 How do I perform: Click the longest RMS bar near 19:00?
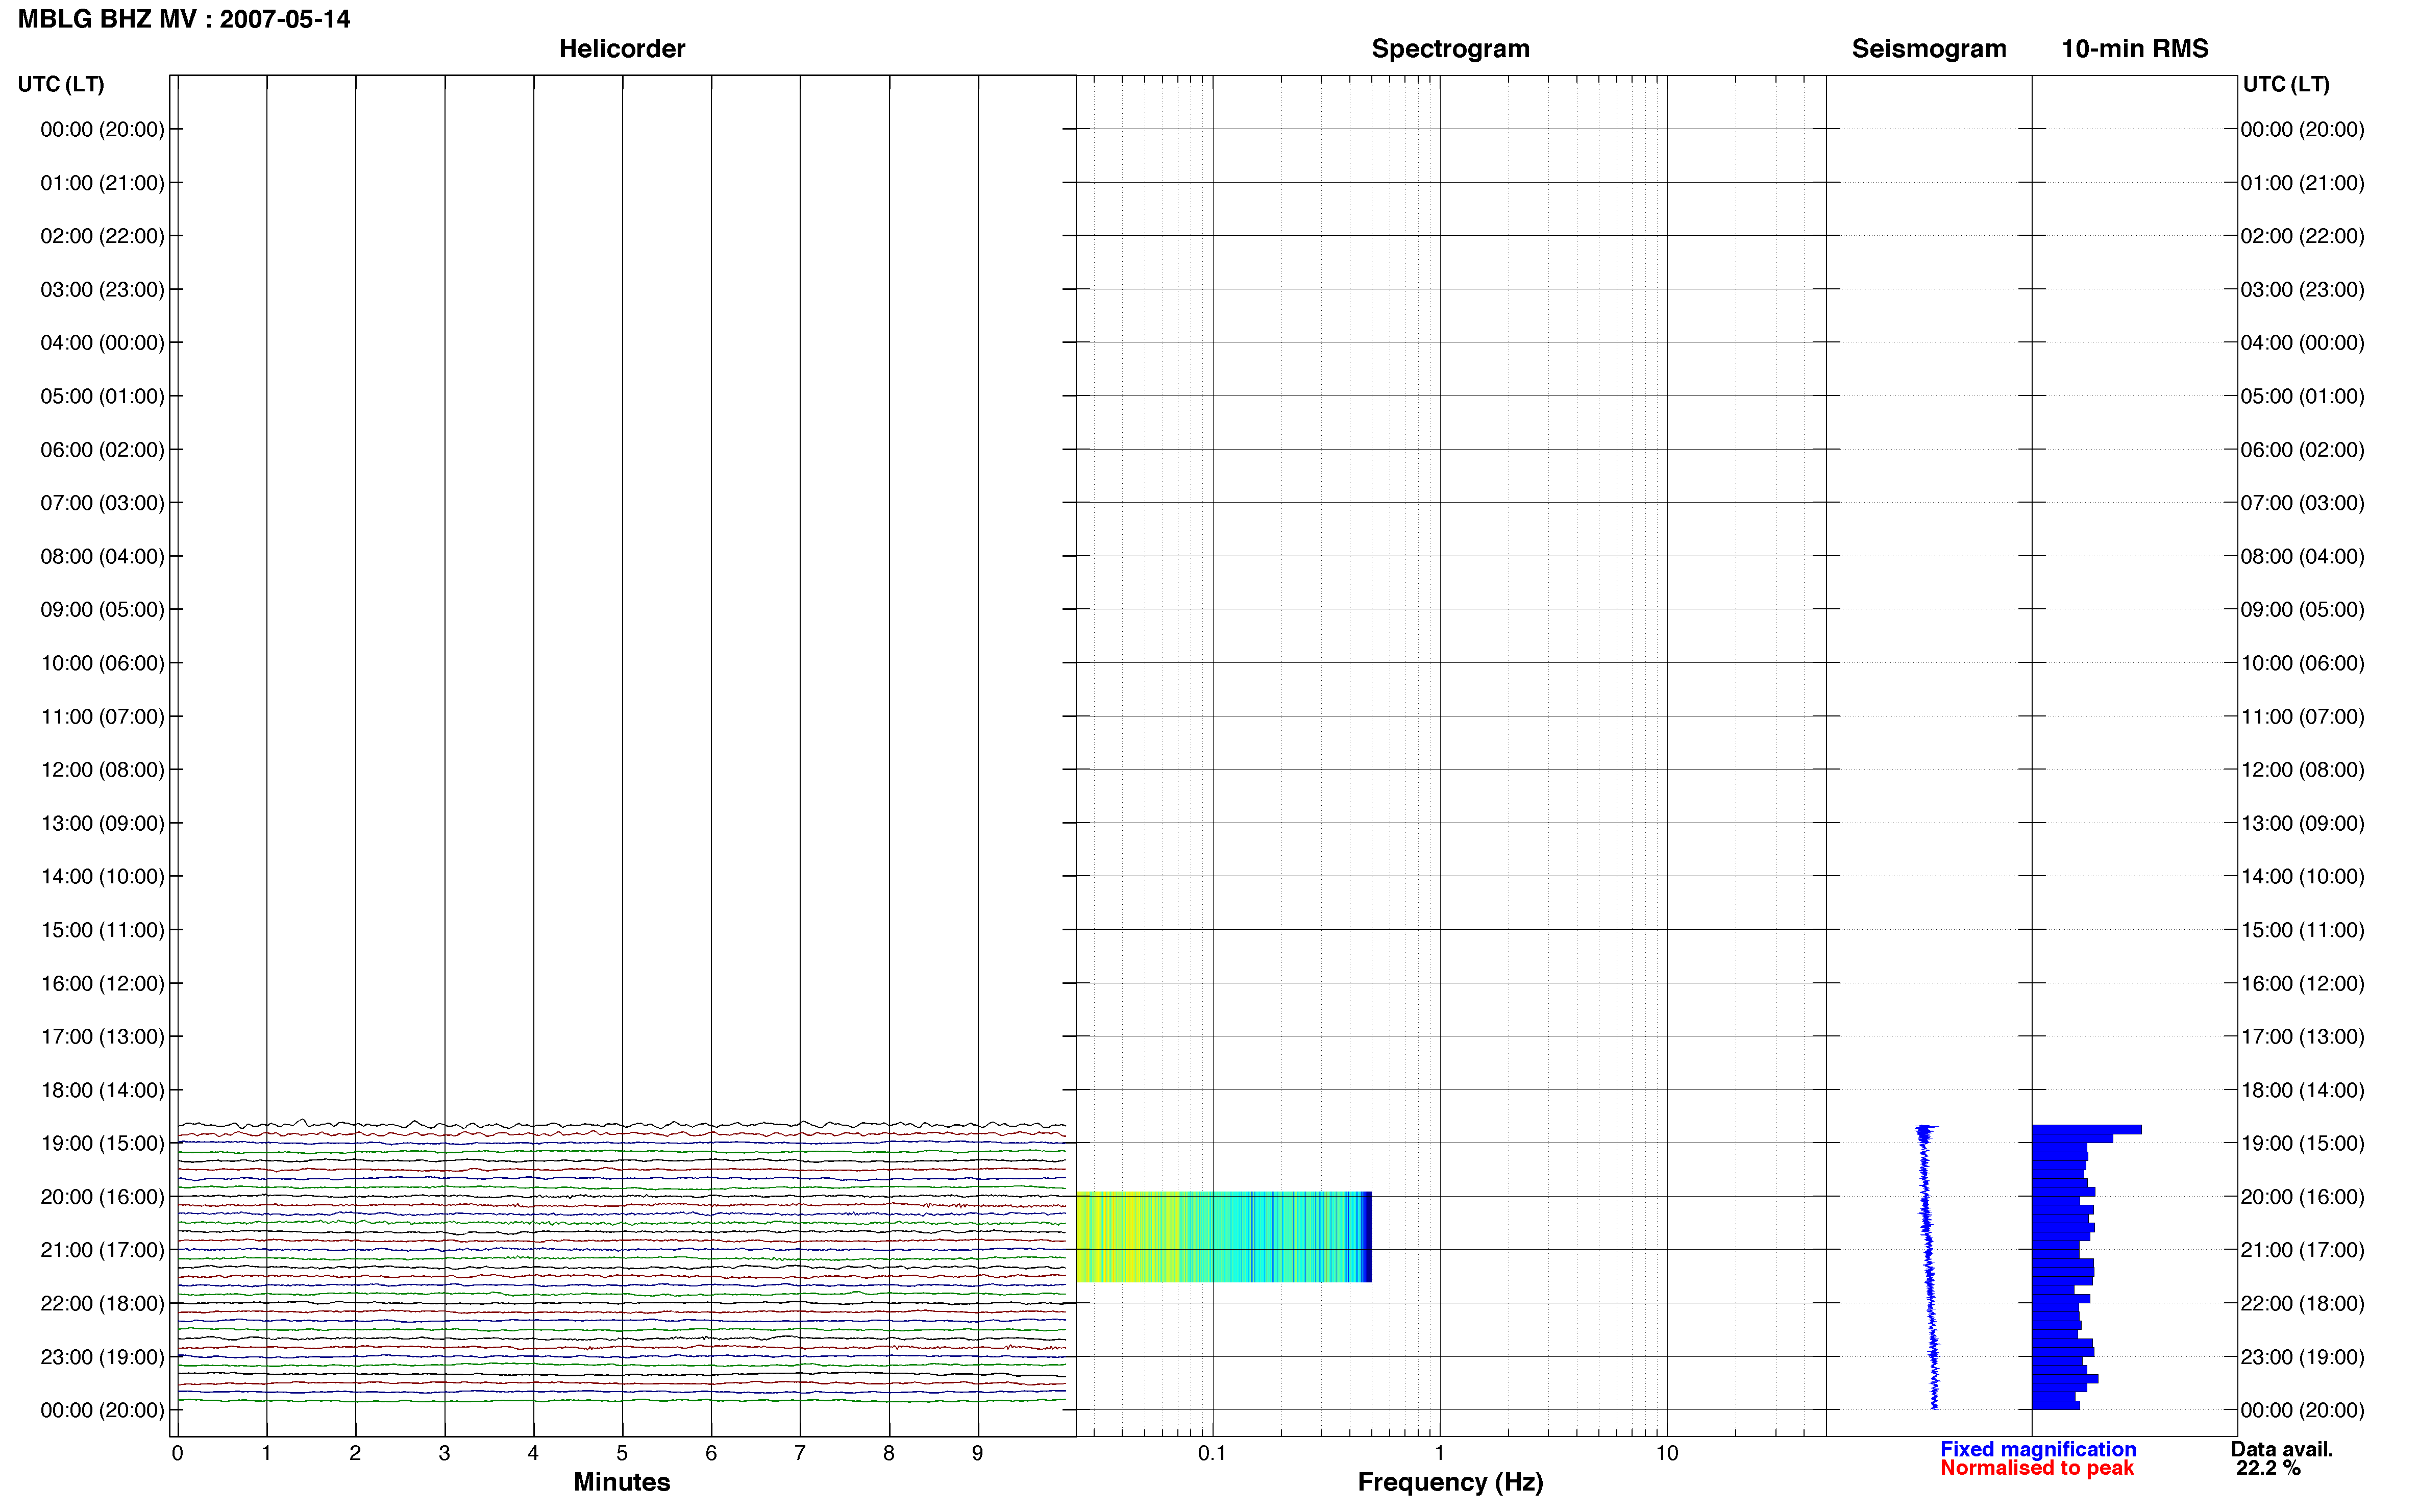click(x=2086, y=1130)
